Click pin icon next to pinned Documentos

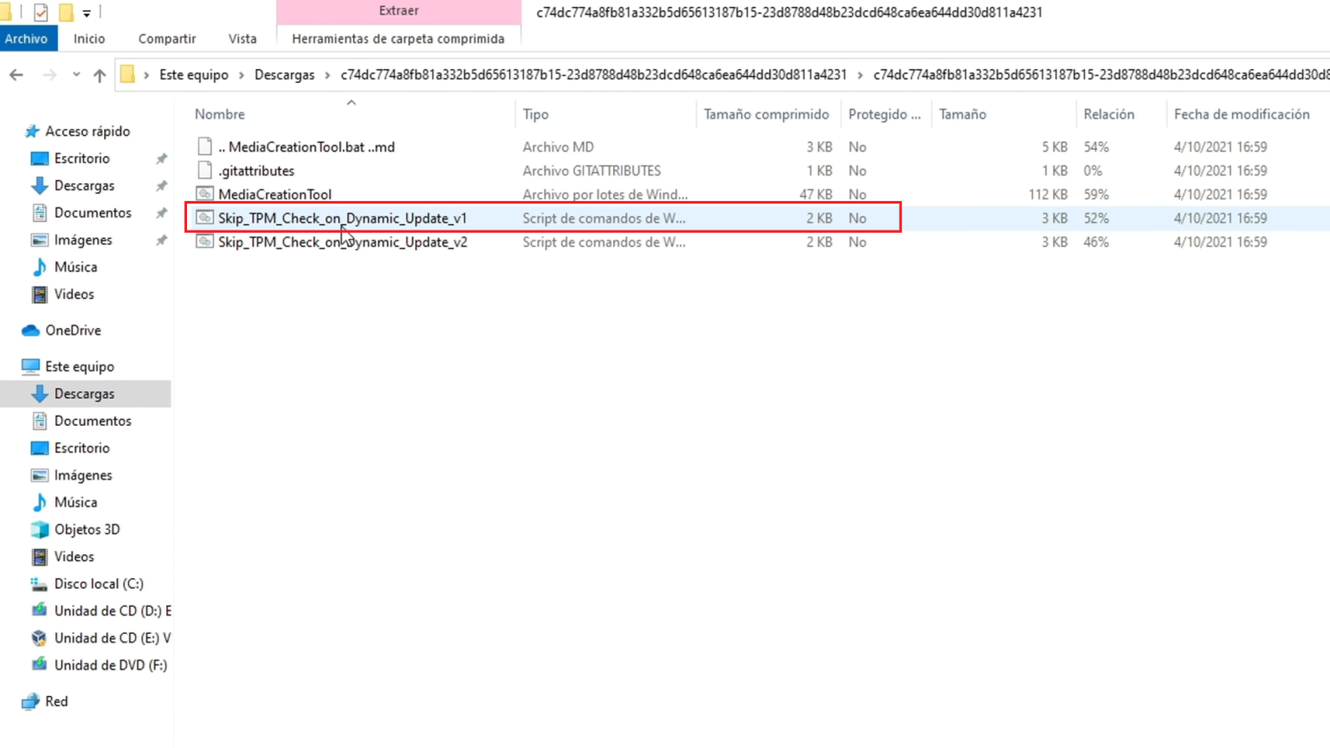coord(161,213)
